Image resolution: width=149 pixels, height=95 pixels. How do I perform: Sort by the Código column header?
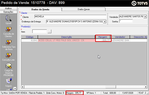[x=29, y=37]
